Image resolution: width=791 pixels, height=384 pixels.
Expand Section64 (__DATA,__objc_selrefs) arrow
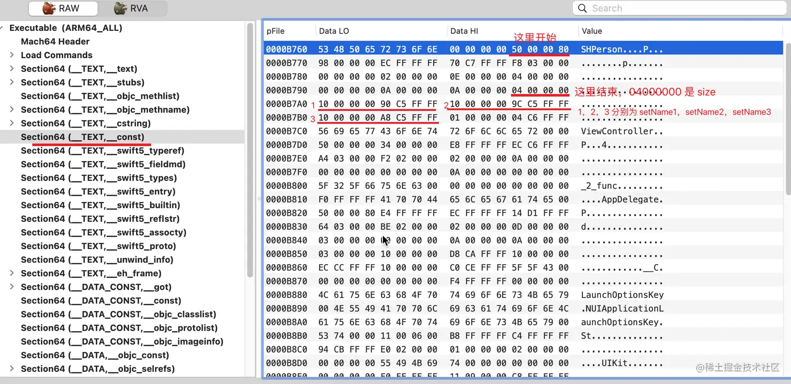(12, 369)
